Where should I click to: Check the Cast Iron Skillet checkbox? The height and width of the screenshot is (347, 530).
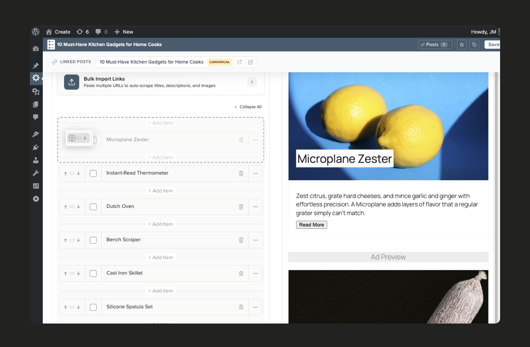click(x=93, y=273)
